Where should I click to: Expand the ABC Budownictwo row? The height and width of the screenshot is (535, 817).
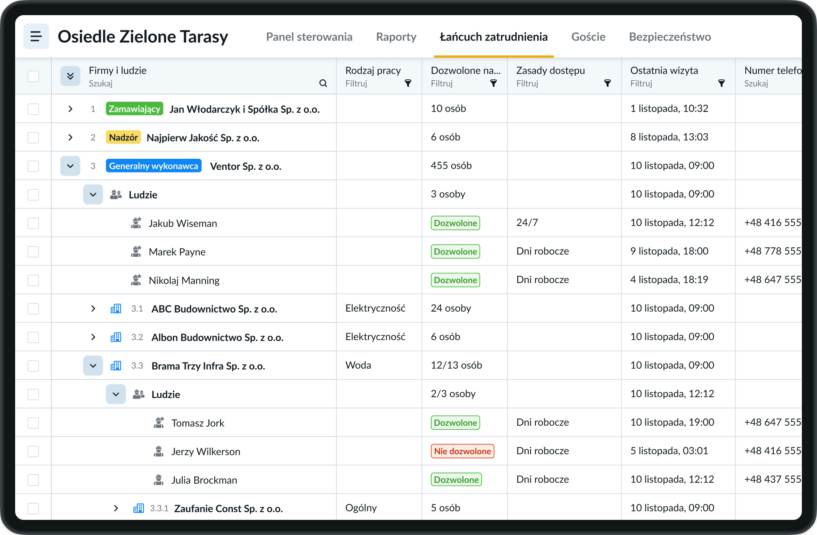pyautogui.click(x=93, y=309)
